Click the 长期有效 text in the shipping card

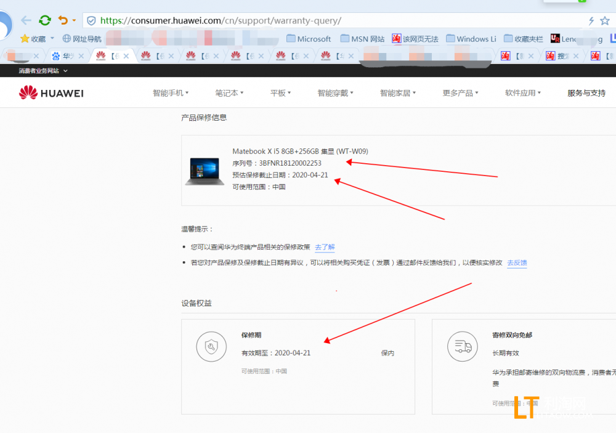tap(506, 353)
